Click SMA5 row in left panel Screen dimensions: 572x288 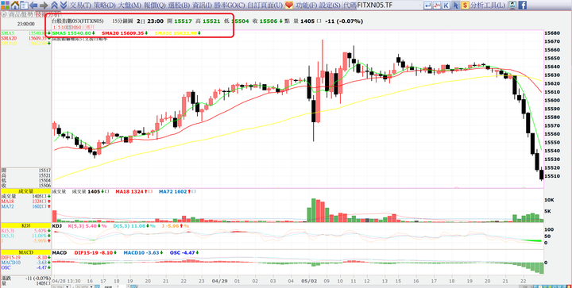coord(25,33)
